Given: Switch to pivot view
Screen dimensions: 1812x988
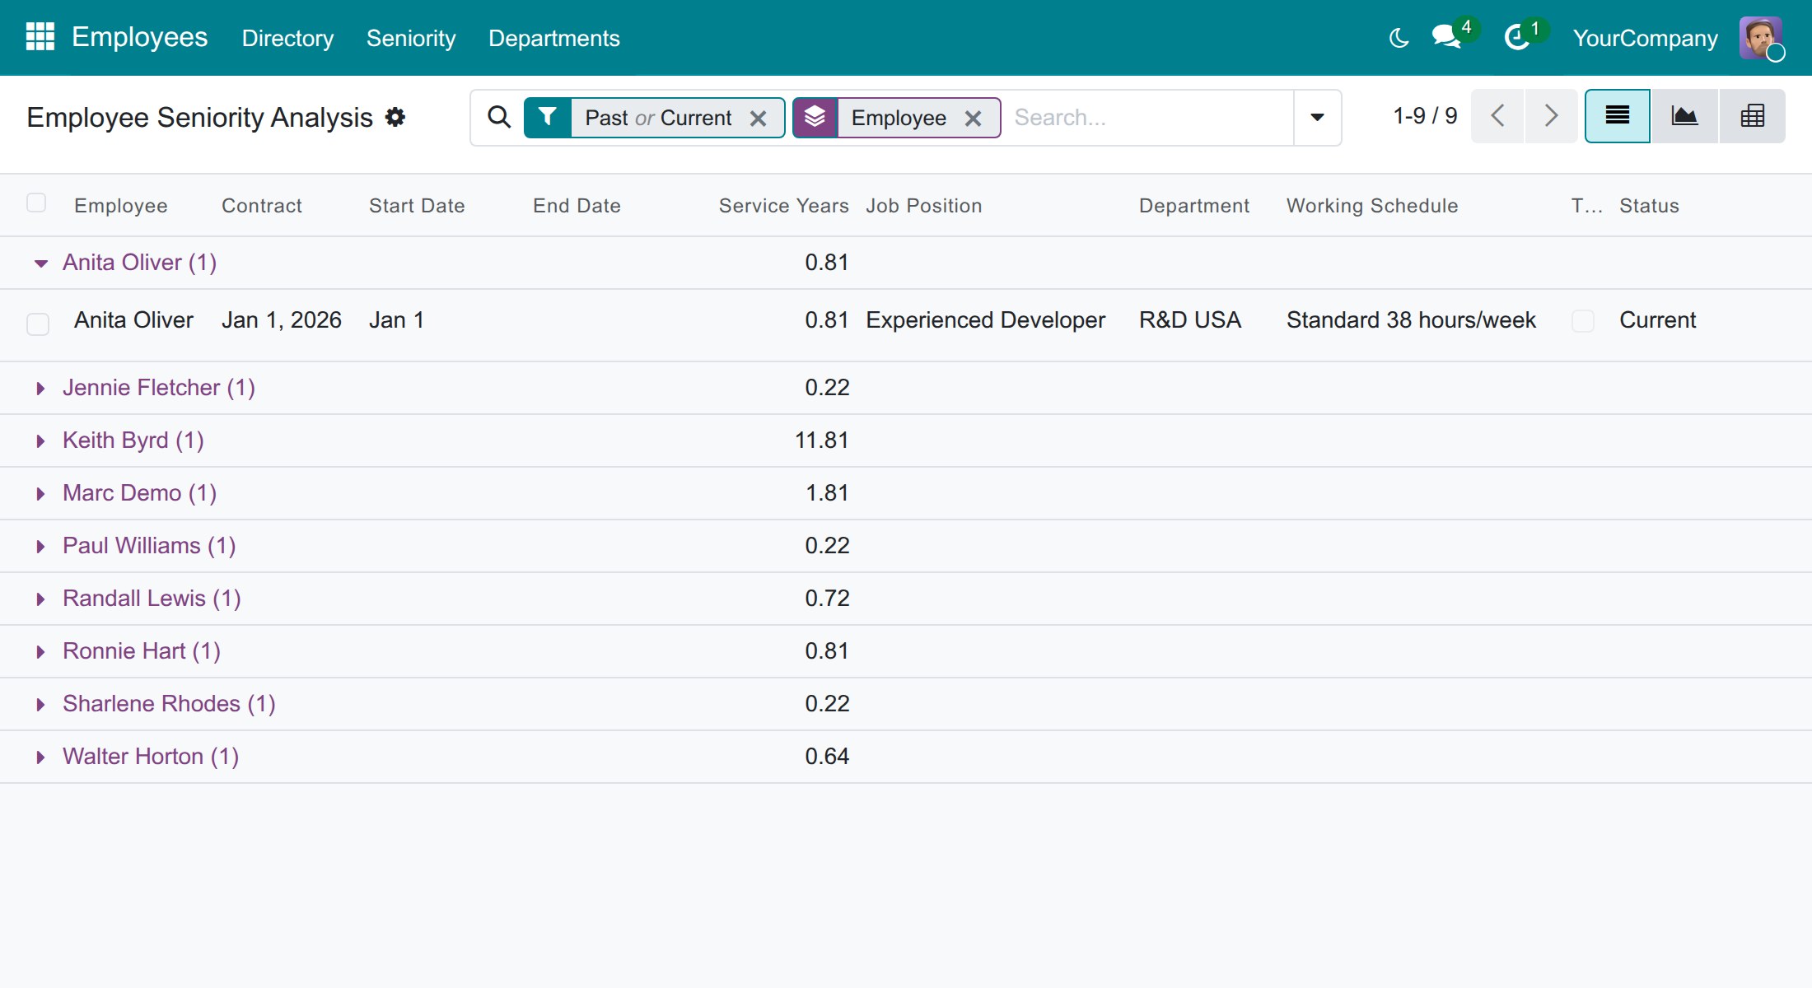Looking at the screenshot, I should [x=1752, y=116].
